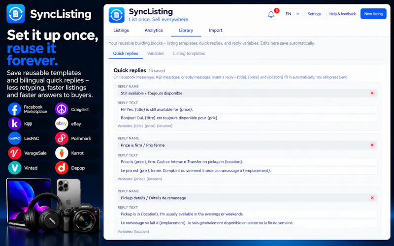
Task: Click the Facebook Marketplace icon
Action: 14,109
